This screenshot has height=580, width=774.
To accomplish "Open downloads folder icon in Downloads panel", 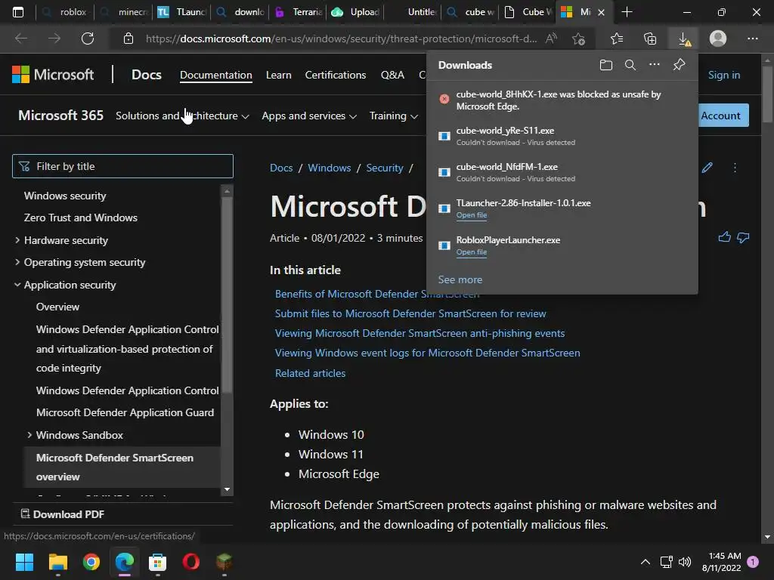I will coord(605,65).
